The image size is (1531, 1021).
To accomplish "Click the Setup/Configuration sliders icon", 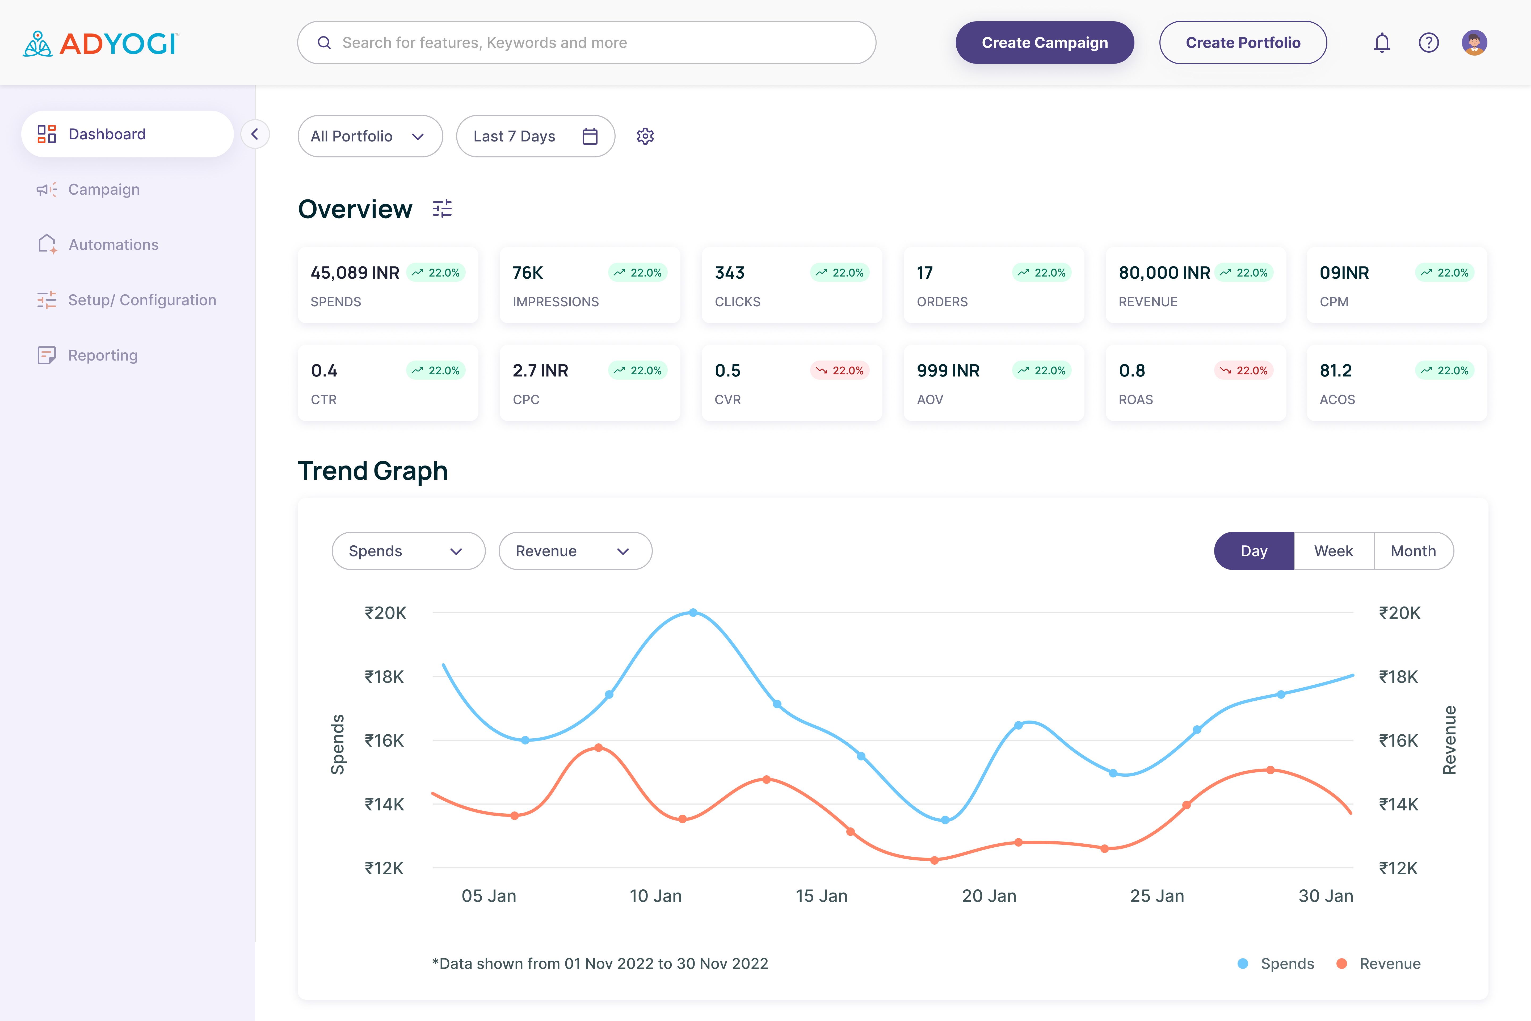I will coord(46,300).
